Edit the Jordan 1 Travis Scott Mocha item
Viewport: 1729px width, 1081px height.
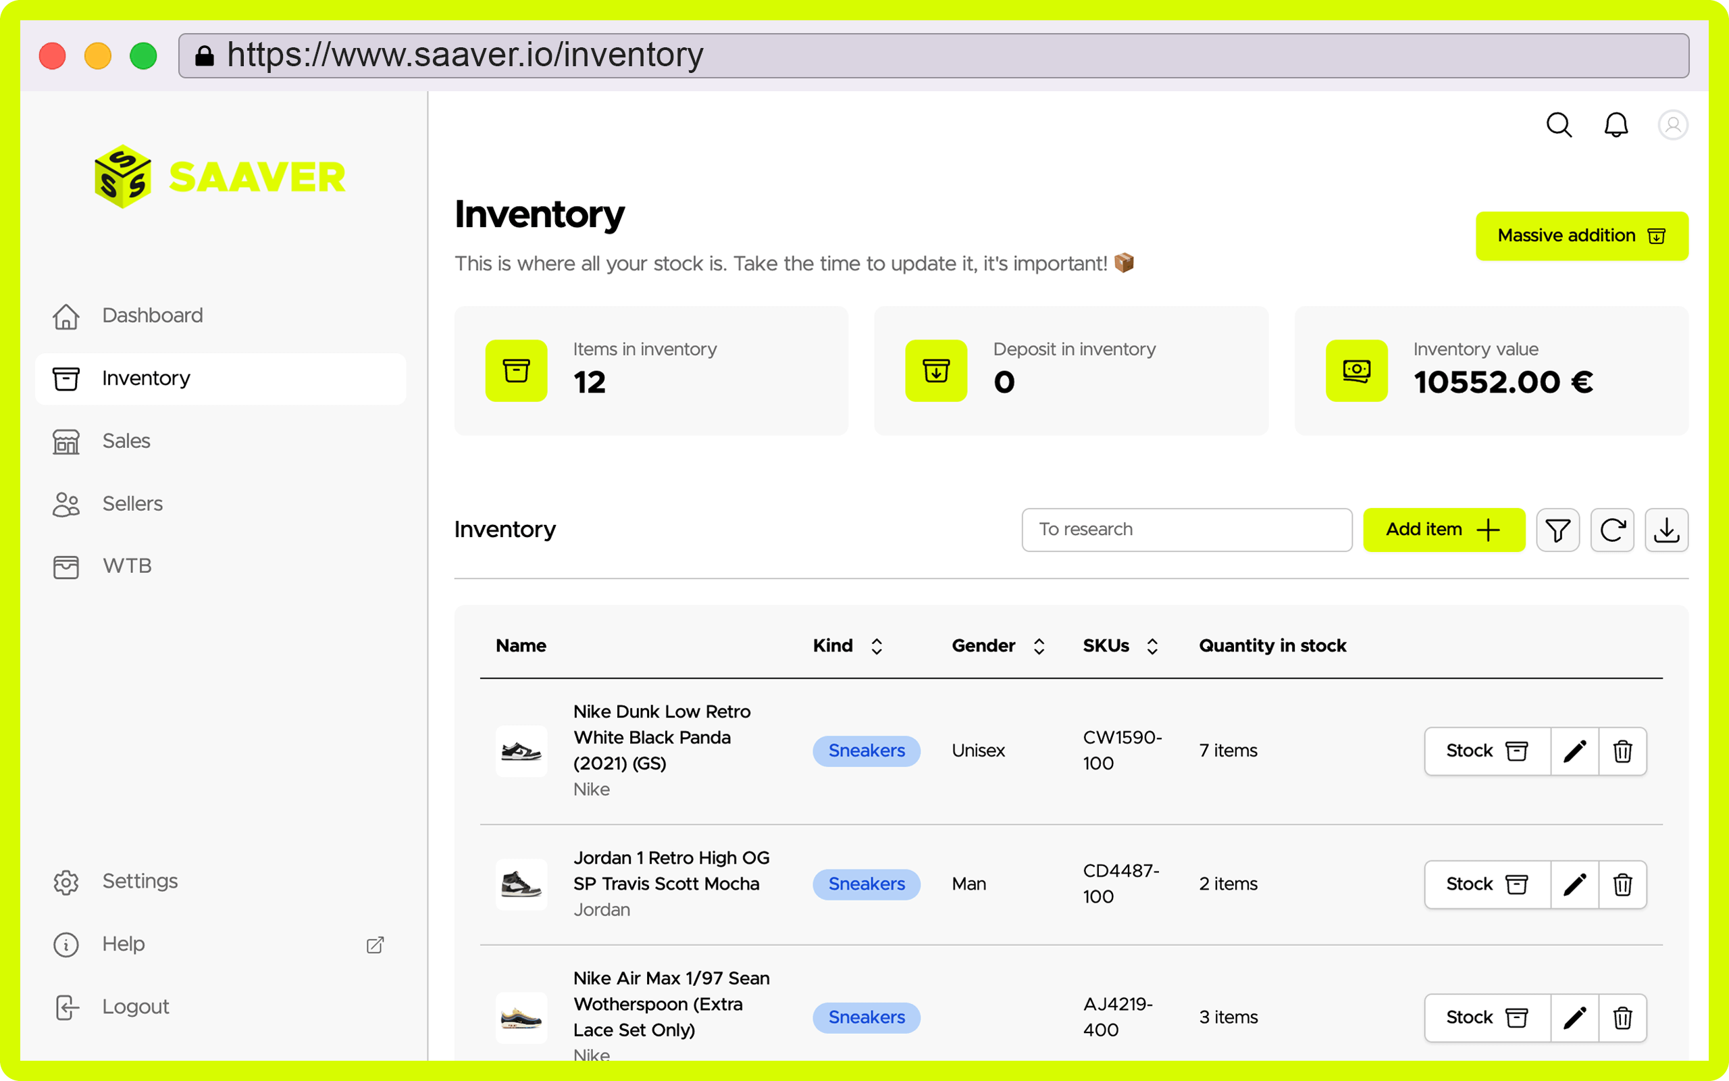1575,884
